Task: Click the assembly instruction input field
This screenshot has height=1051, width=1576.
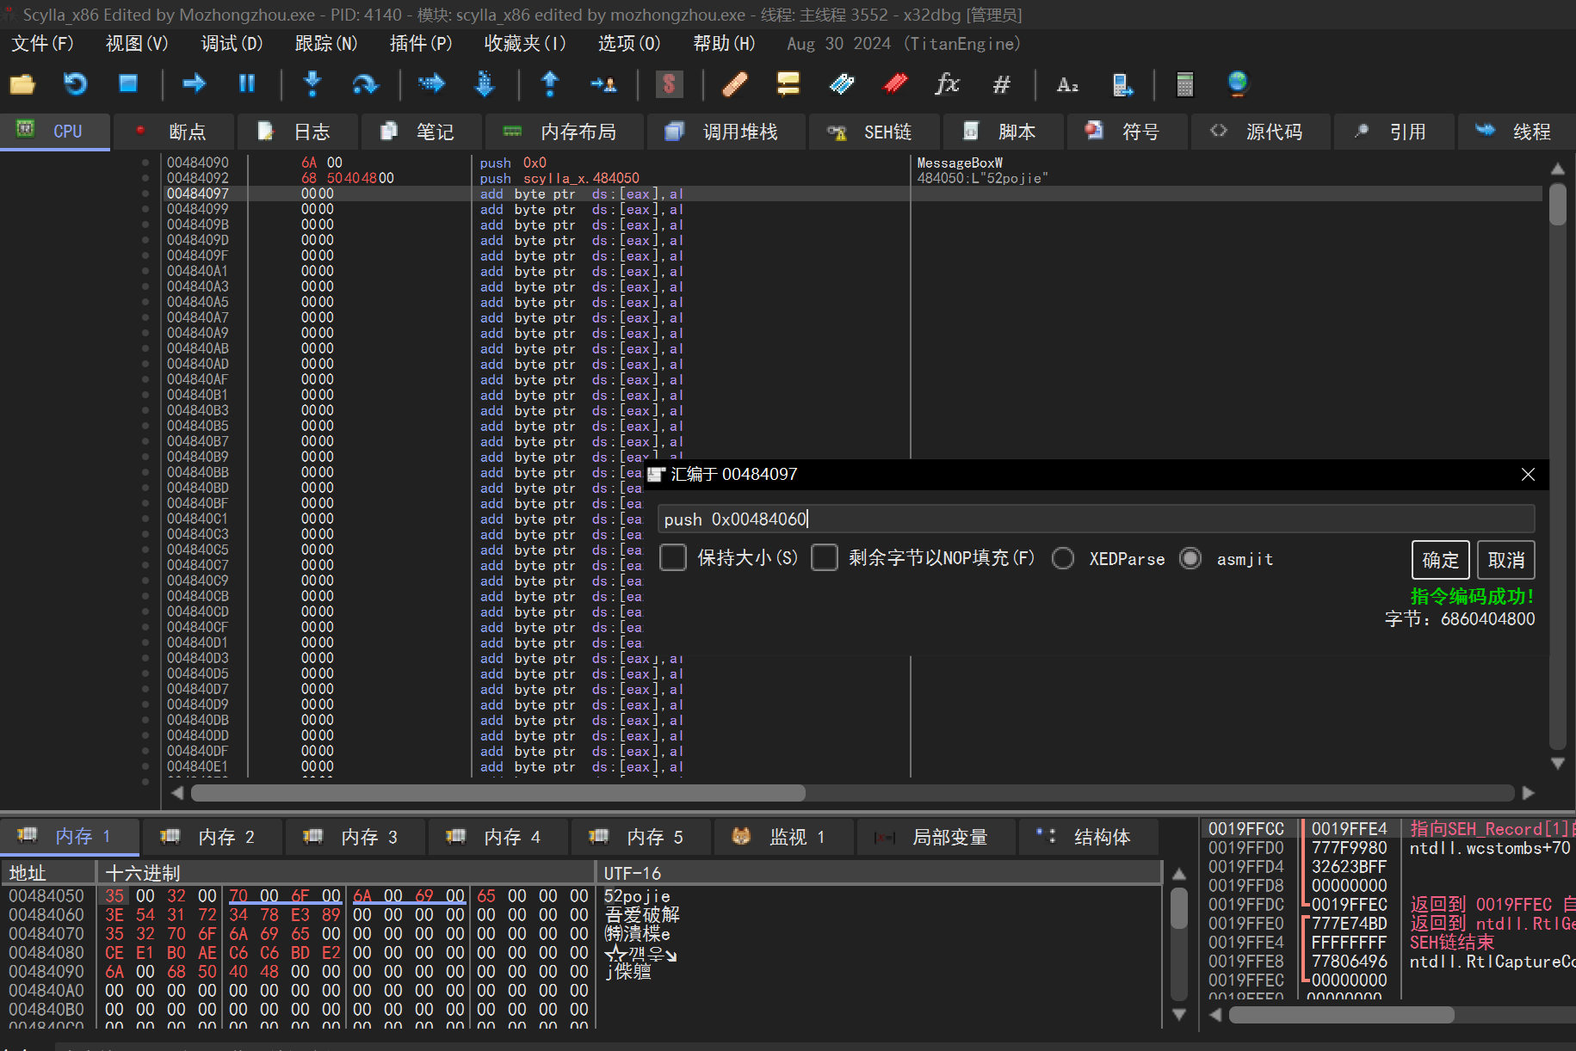Action: 1096,519
